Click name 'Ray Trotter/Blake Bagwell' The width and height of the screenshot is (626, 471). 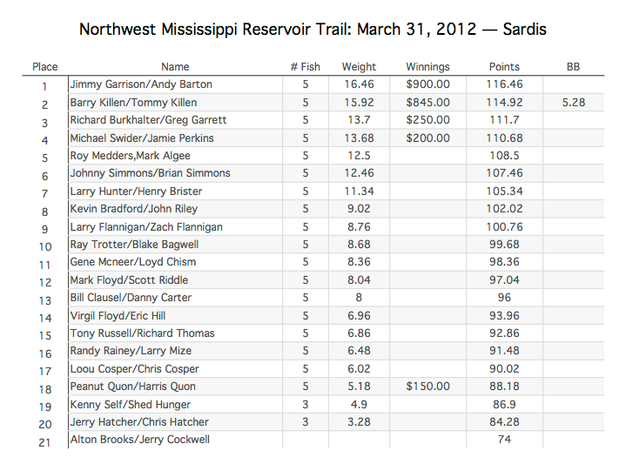click(x=135, y=245)
